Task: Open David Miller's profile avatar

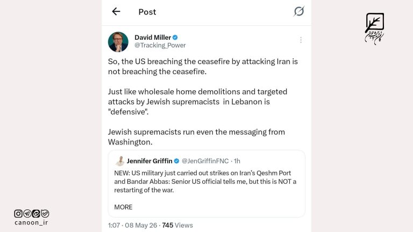Action: 118,42
